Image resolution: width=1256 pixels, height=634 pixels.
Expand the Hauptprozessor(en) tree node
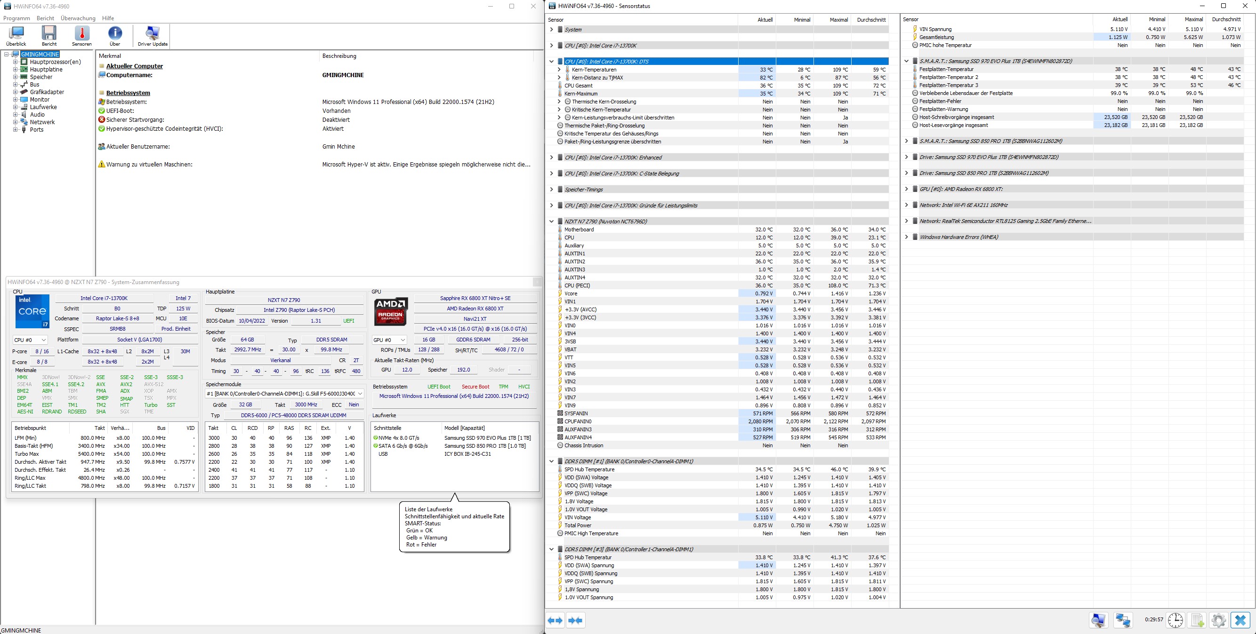pos(15,62)
